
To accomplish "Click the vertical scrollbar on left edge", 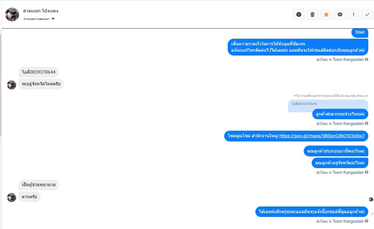I will (1, 82).
